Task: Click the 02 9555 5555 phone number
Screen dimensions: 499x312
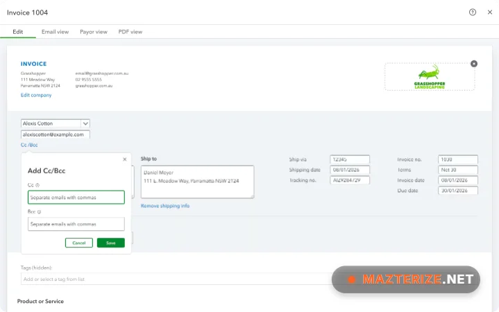Action: point(88,80)
